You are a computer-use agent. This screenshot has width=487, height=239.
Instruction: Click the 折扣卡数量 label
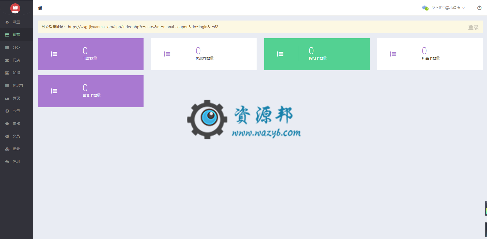[318, 58]
